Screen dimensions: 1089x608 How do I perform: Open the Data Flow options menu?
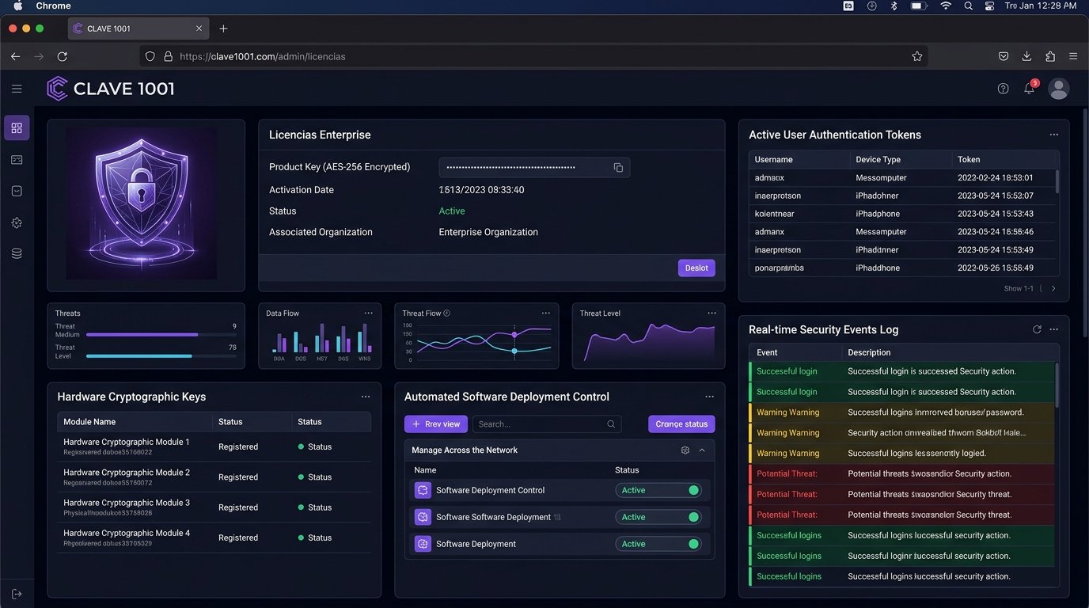(368, 313)
